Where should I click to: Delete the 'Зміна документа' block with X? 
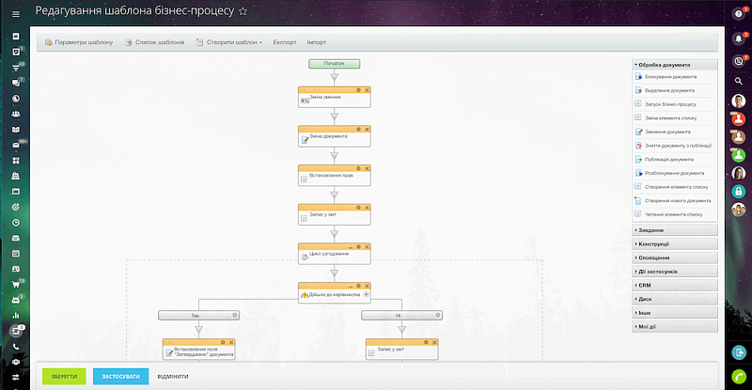[x=367, y=129]
